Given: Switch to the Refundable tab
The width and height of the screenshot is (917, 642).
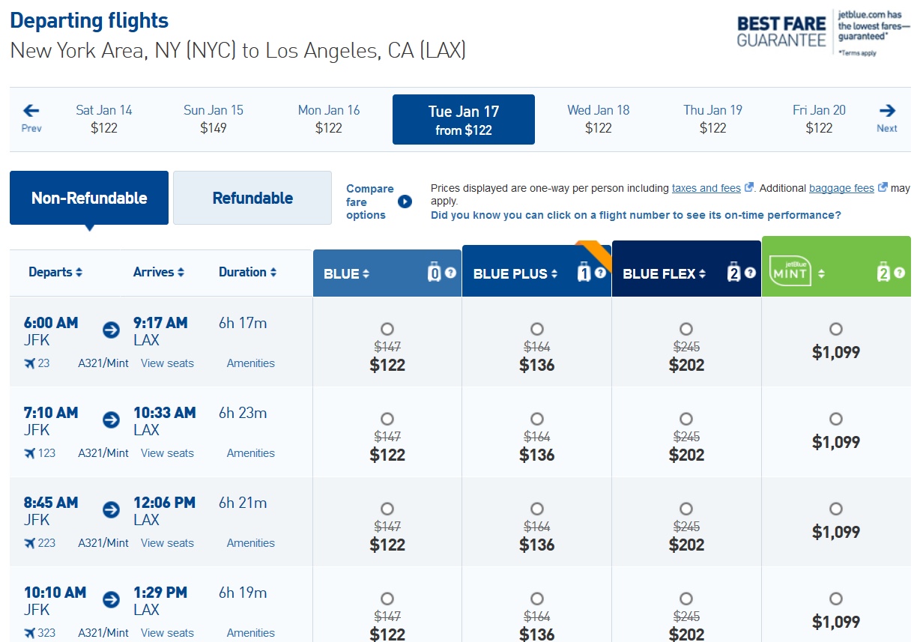Looking at the screenshot, I should (x=252, y=198).
